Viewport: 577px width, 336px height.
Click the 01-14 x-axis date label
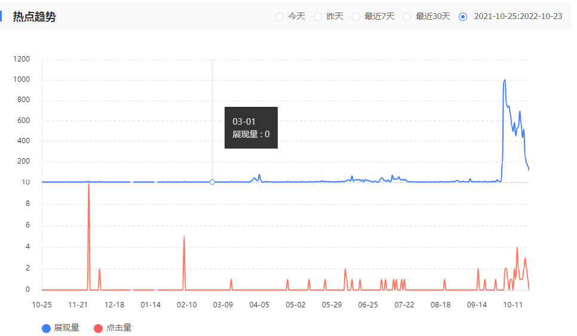click(151, 305)
